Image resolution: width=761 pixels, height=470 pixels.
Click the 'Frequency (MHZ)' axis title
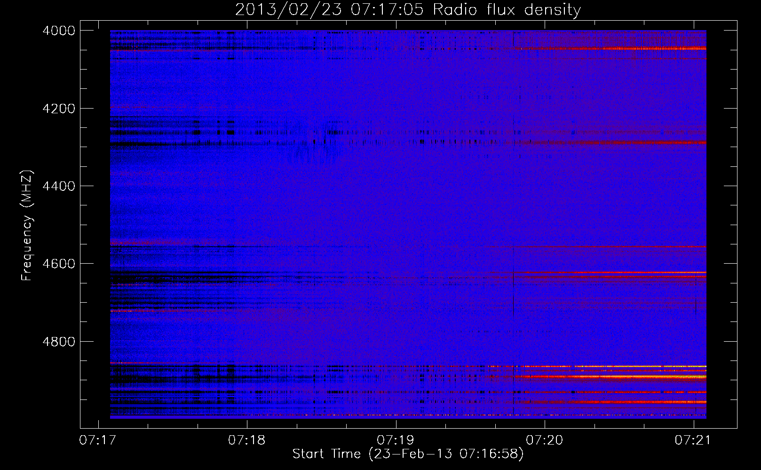[x=27, y=226]
